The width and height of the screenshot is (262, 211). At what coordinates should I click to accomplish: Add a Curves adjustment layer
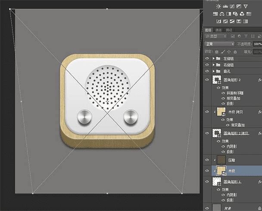(232, 6)
